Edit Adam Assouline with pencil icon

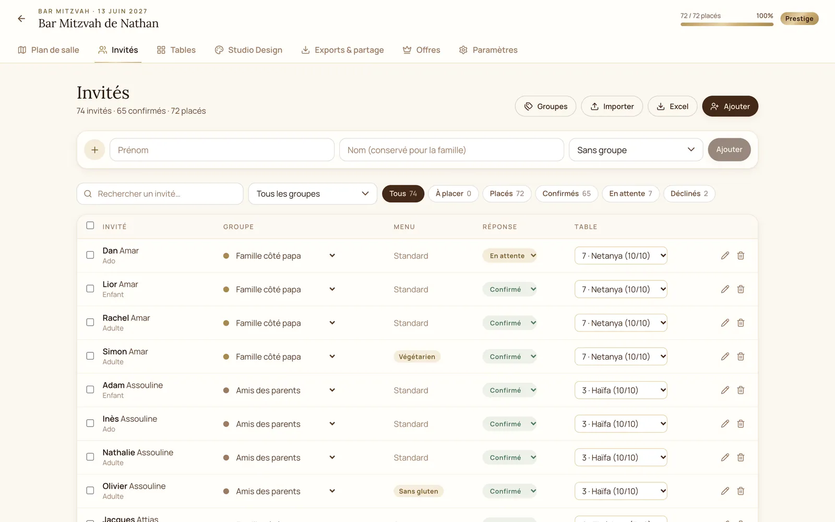(725, 390)
